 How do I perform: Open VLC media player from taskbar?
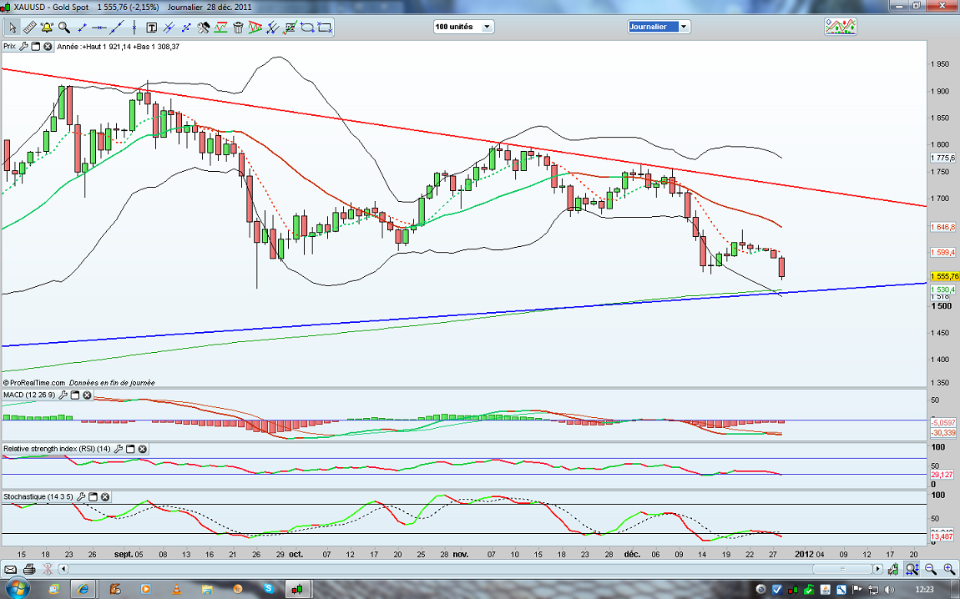[175, 589]
